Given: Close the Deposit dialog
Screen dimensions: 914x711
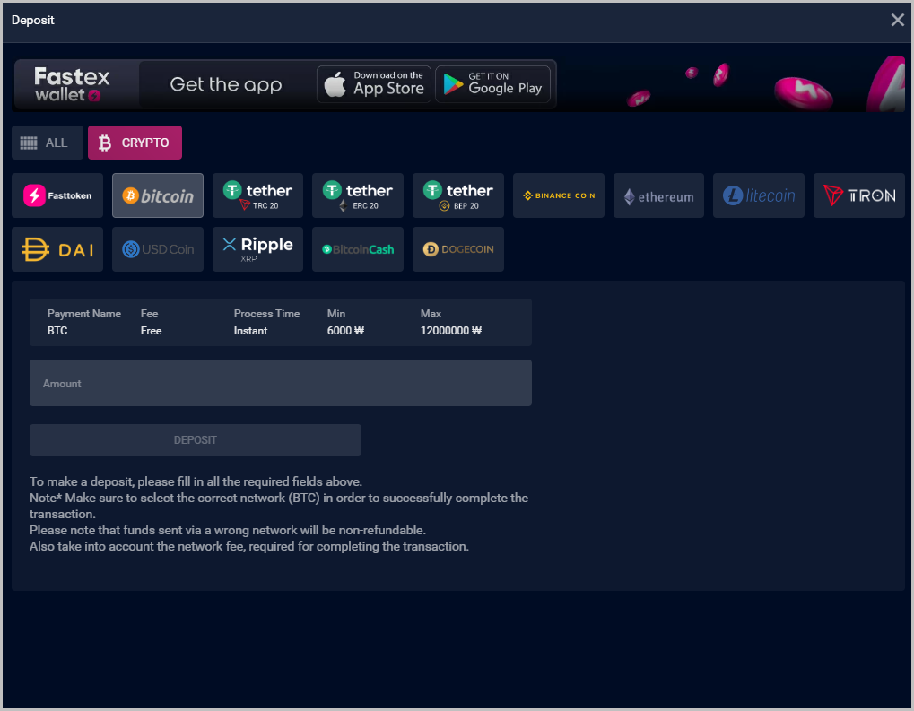Looking at the screenshot, I should pos(897,20).
